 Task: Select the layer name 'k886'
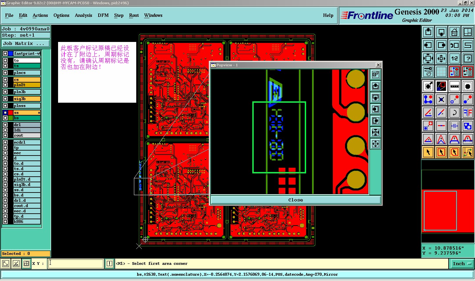[x=27, y=222]
